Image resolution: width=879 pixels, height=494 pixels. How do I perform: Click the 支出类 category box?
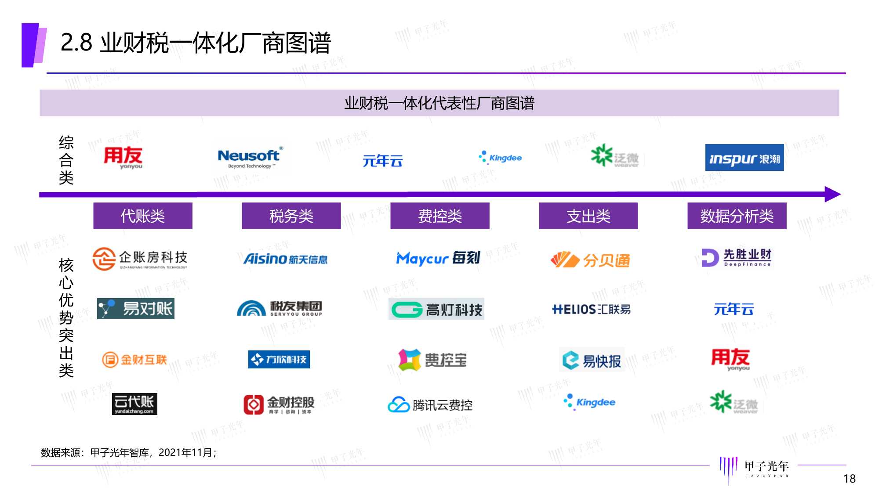(x=588, y=216)
